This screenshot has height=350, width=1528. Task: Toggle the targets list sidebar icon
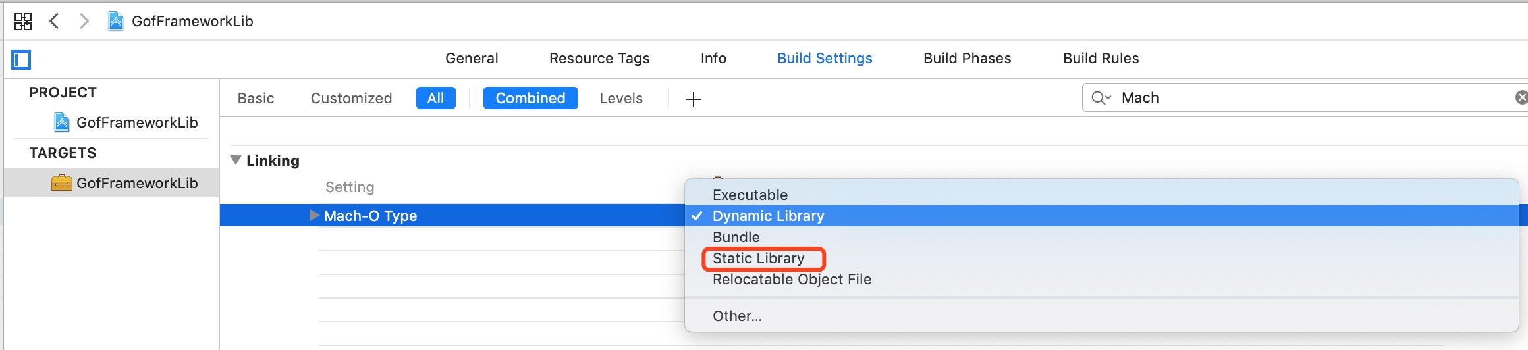[x=21, y=60]
